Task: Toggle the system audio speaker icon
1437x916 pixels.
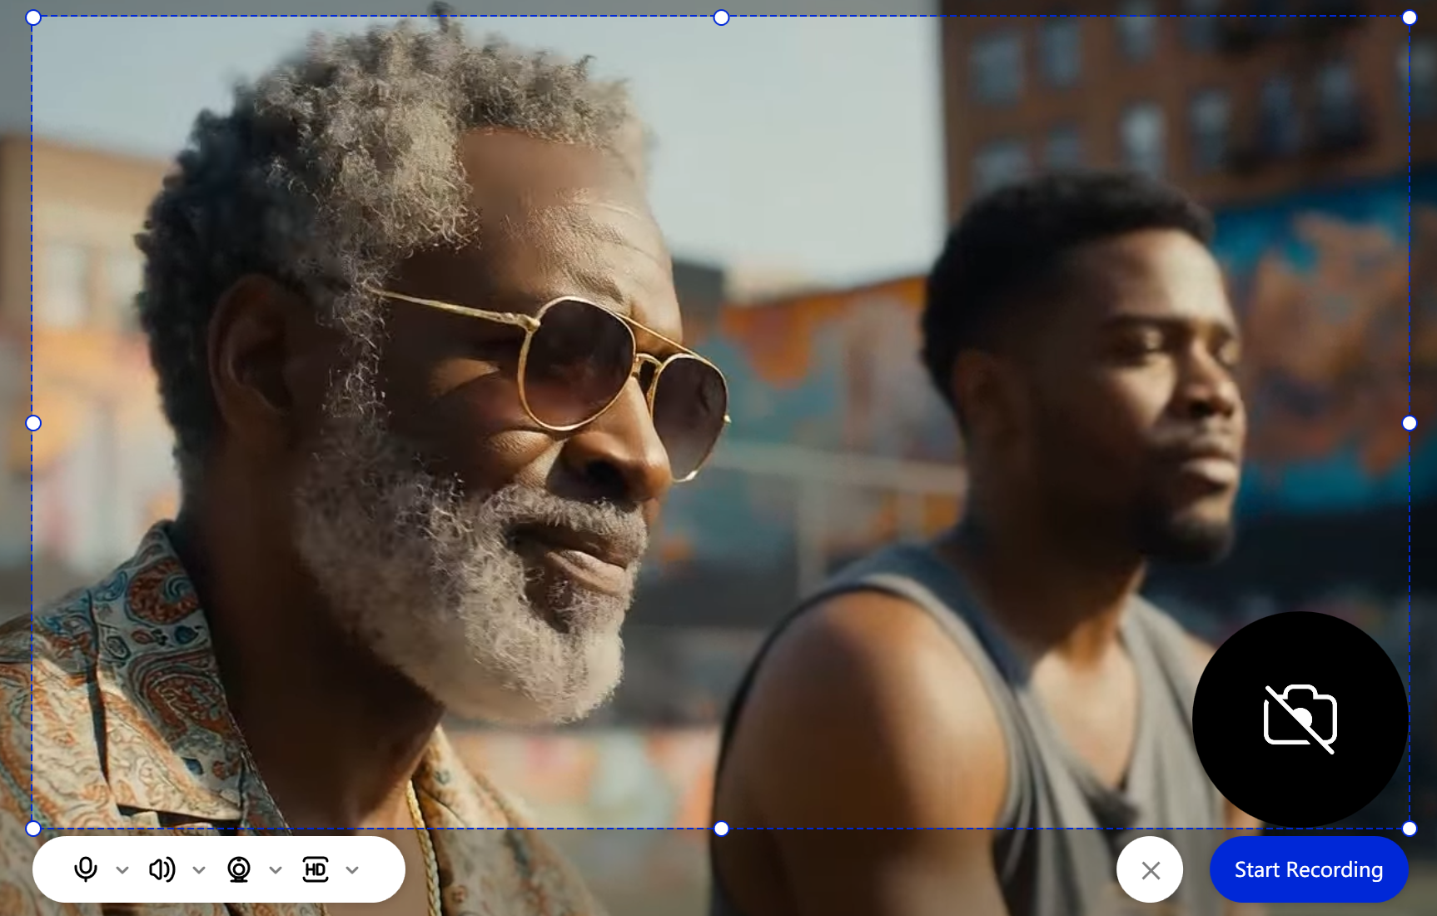Action: tap(162, 869)
